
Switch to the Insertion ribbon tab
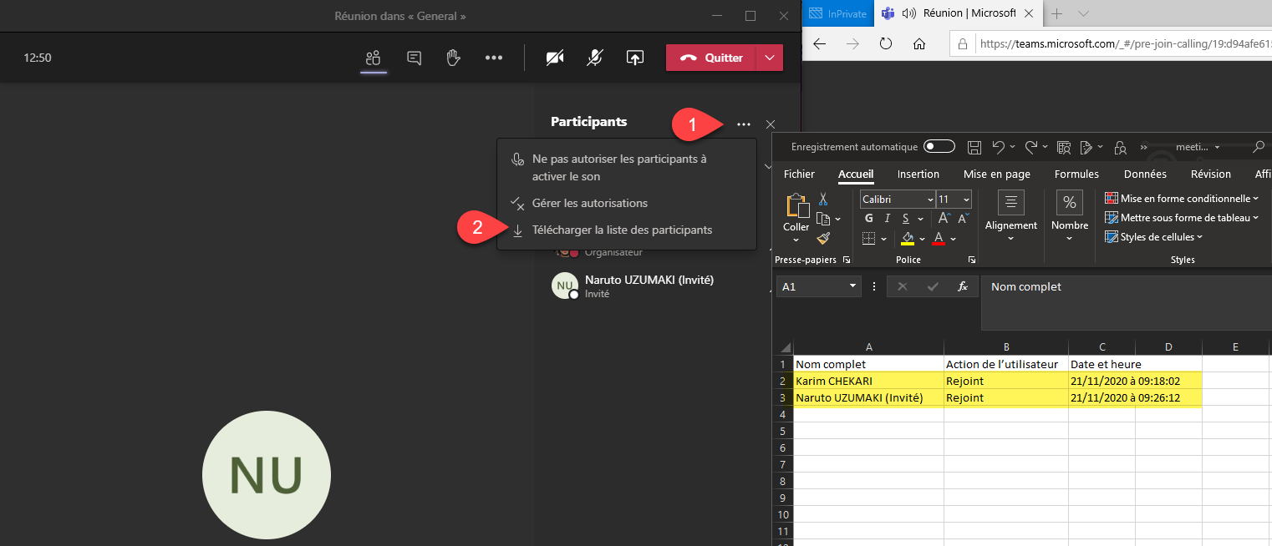coord(918,174)
